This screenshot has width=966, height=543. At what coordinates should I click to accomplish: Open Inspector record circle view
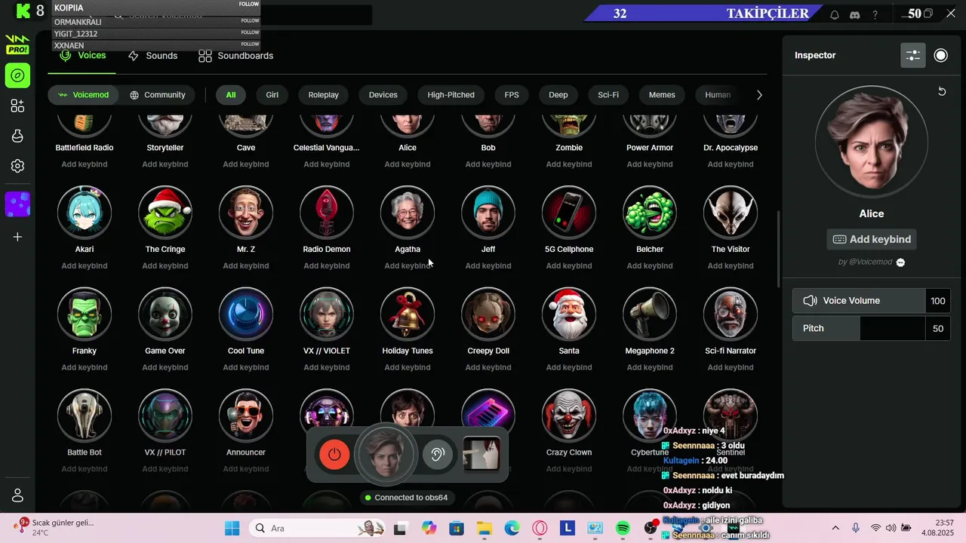(x=941, y=55)
